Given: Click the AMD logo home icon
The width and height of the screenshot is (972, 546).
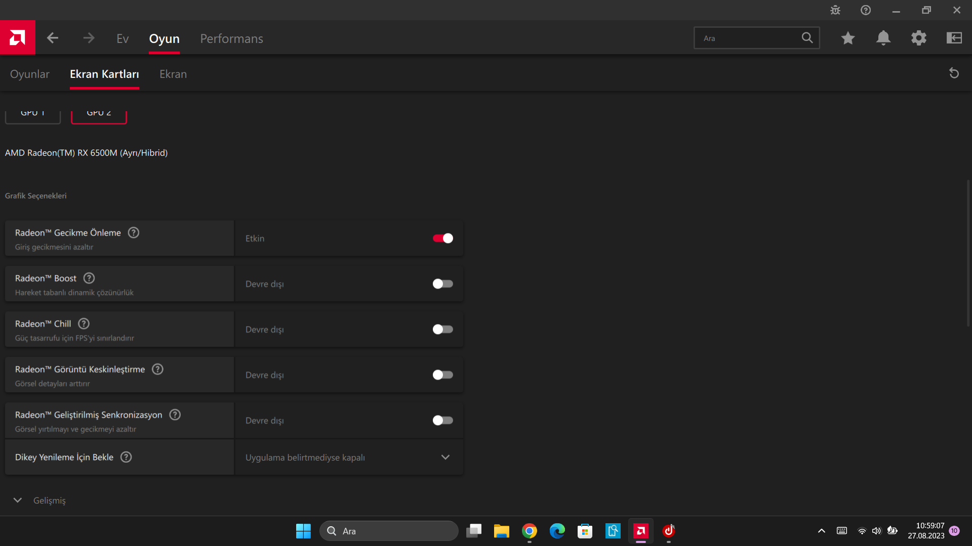Looking at the screenshot, I should [x=17, y=37].
